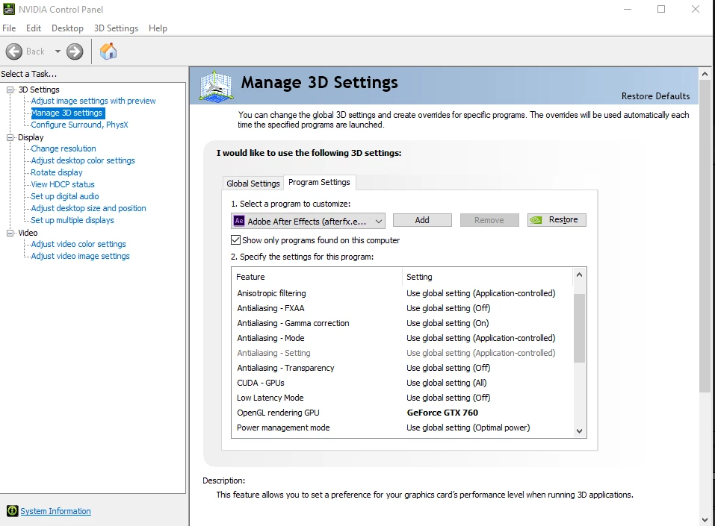Click the Back arrow icon

(x=13, y=51)
